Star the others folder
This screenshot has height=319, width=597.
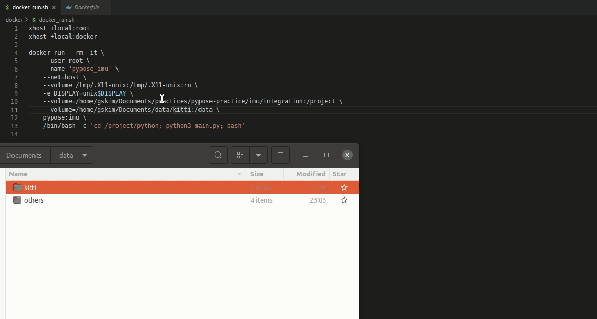[x=344, y=200]
